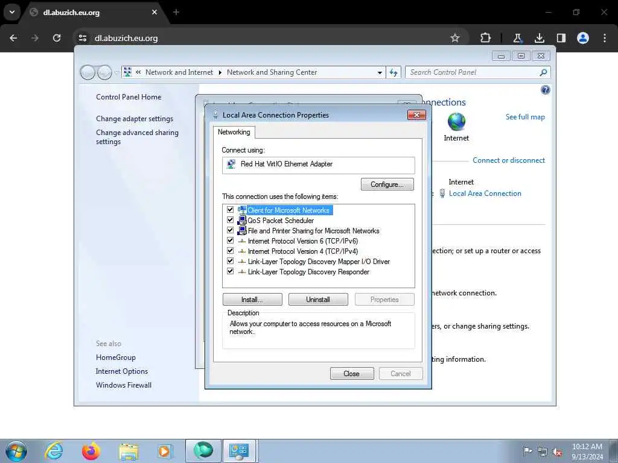Click the Uninstall button
Image resolution: width=618 pixels, height=463 pixels.
pos(318,300)
